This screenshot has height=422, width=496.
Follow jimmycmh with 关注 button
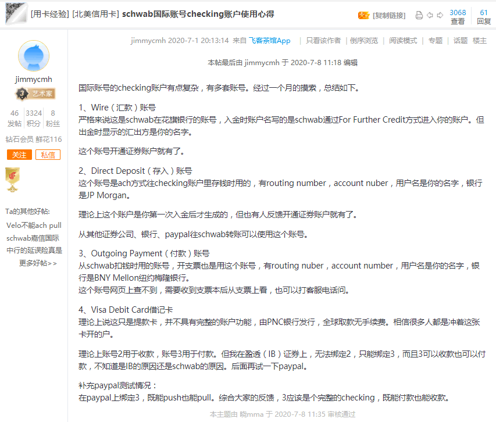[19, 155]
